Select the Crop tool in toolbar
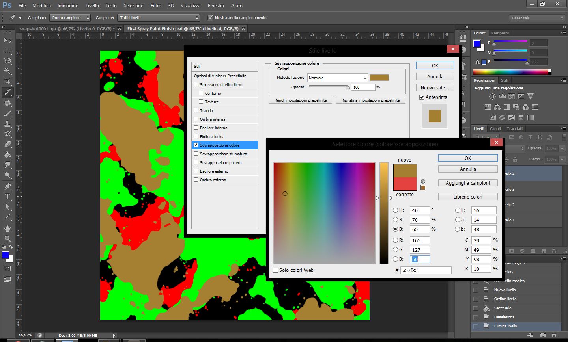Screen dimensions: 568x342 tap(7, 82)
